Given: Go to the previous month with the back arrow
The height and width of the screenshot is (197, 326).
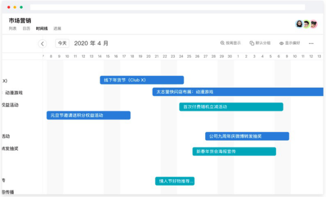Looking at the screenshot, I should pos(42,44).
